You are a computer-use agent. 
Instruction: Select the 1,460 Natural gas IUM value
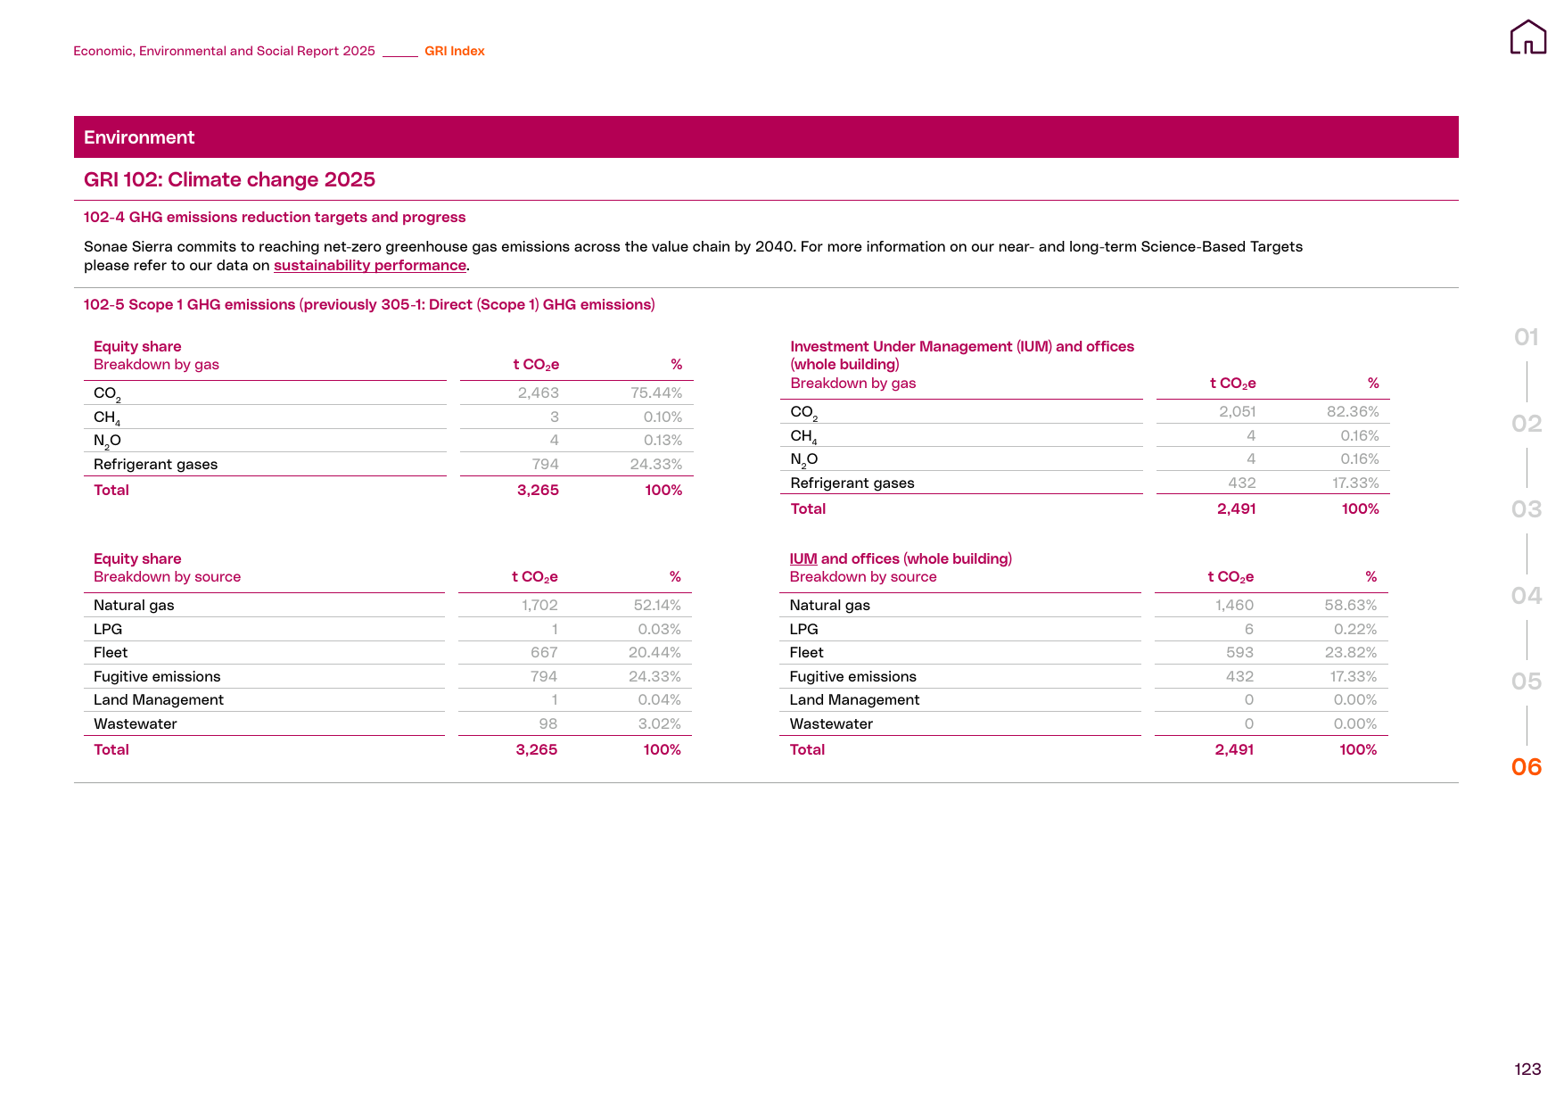coord(1234,606)
